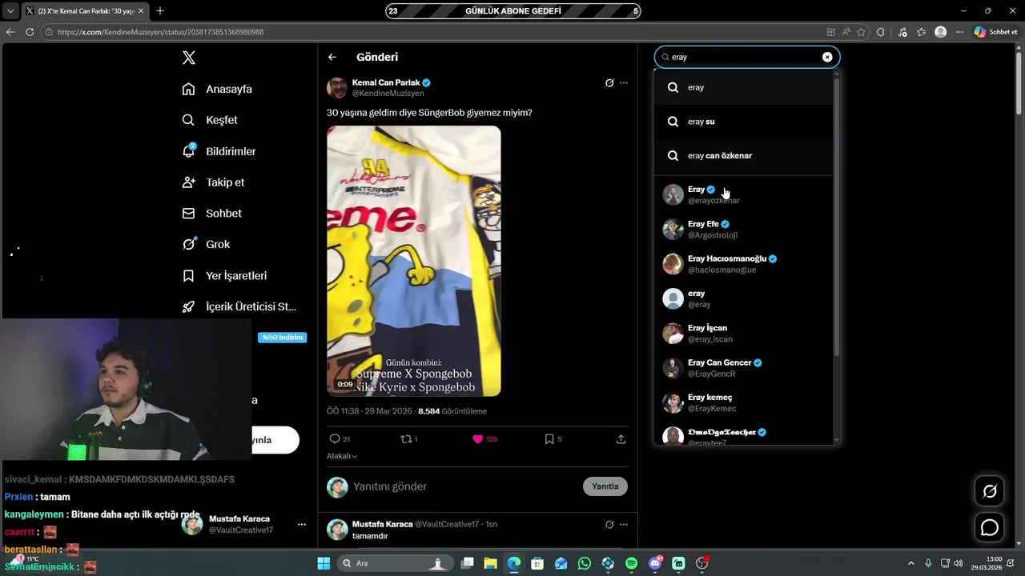The image size is (1025, 576).
Task: Open Keşfet in the sidebar
Action: pos(210,120)
